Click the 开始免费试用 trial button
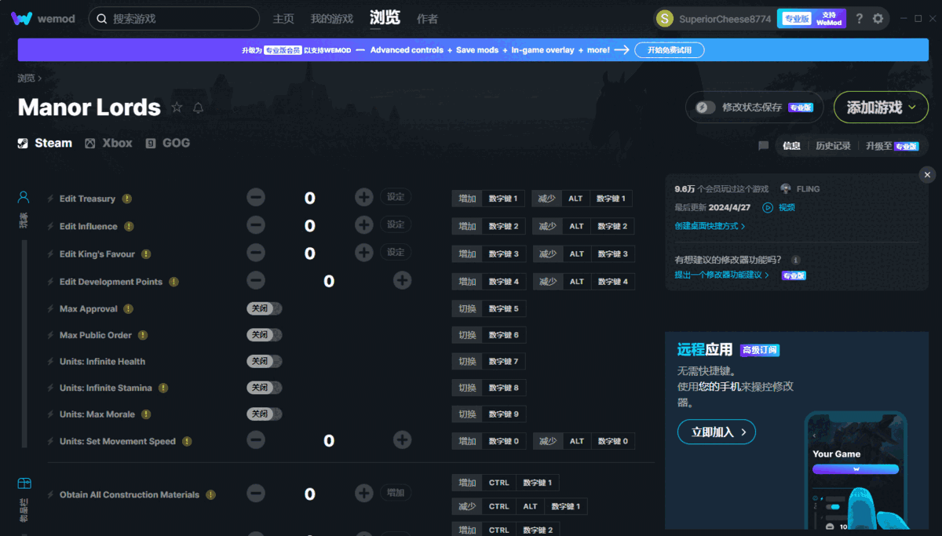 tap(670, 49)
